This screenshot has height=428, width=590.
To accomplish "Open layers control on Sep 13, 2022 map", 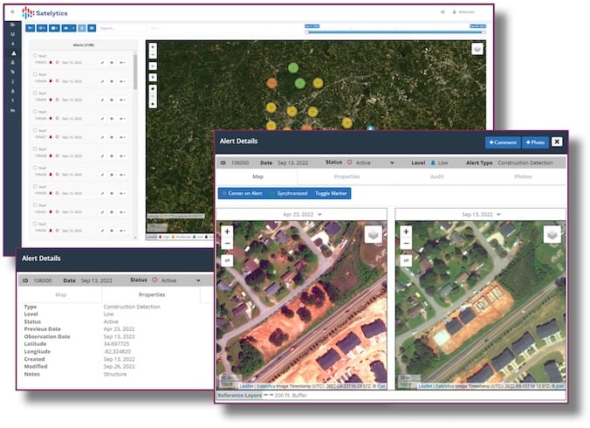I will point(551,234).
